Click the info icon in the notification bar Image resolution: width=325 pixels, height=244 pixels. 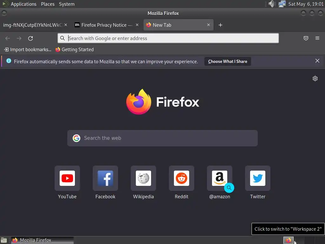coord(9,61)
